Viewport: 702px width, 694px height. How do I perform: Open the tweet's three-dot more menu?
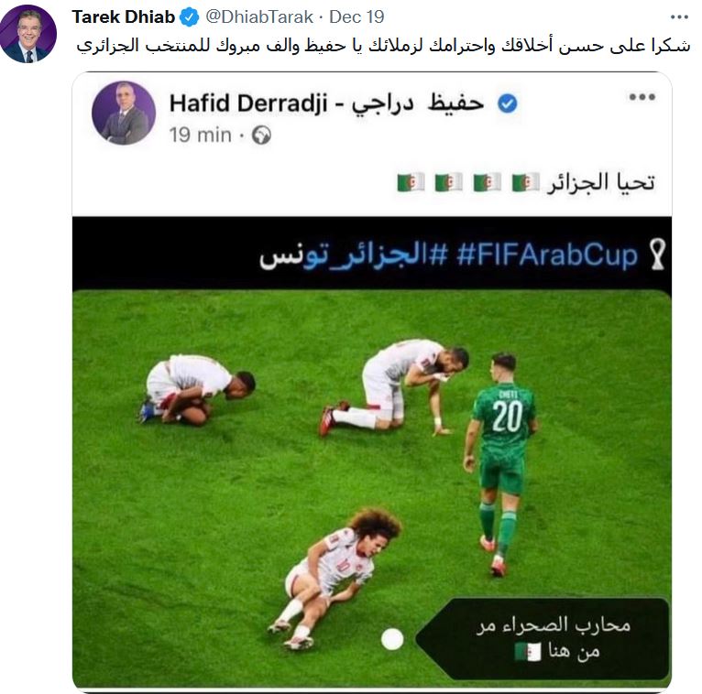[x=679, y=17]
